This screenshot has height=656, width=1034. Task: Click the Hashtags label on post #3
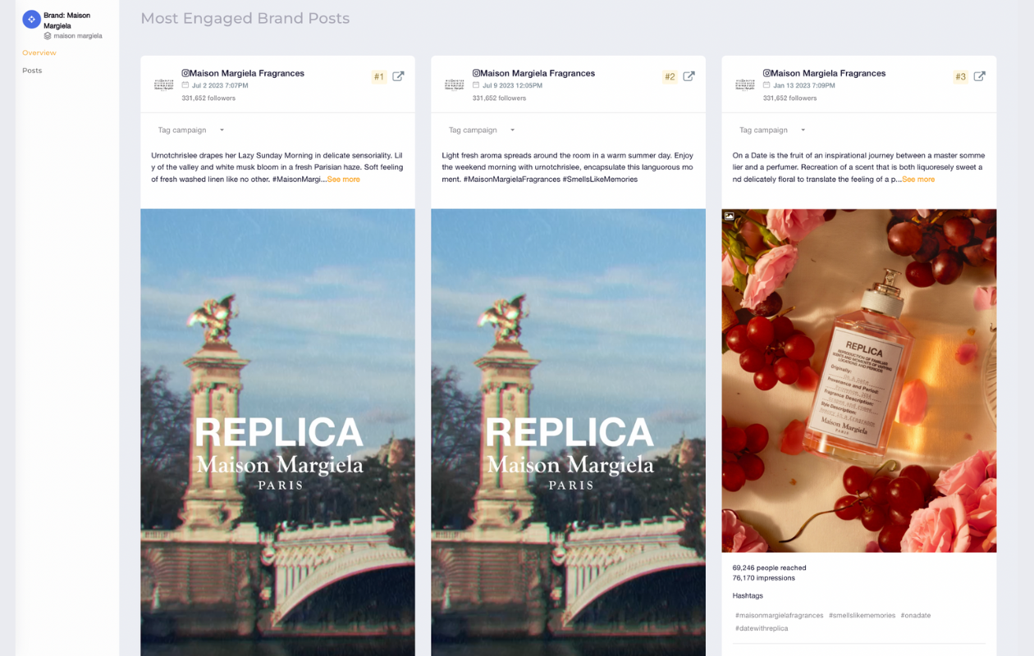coord(748,596)
